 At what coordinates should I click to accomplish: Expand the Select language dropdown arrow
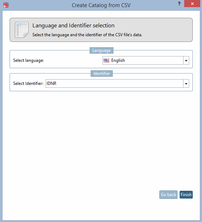(x=186, y=60)
